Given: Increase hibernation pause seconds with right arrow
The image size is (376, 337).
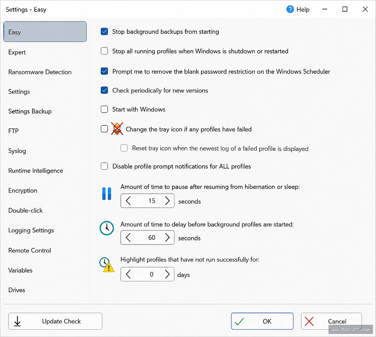Looking at the screenshot, I should 167,201.
